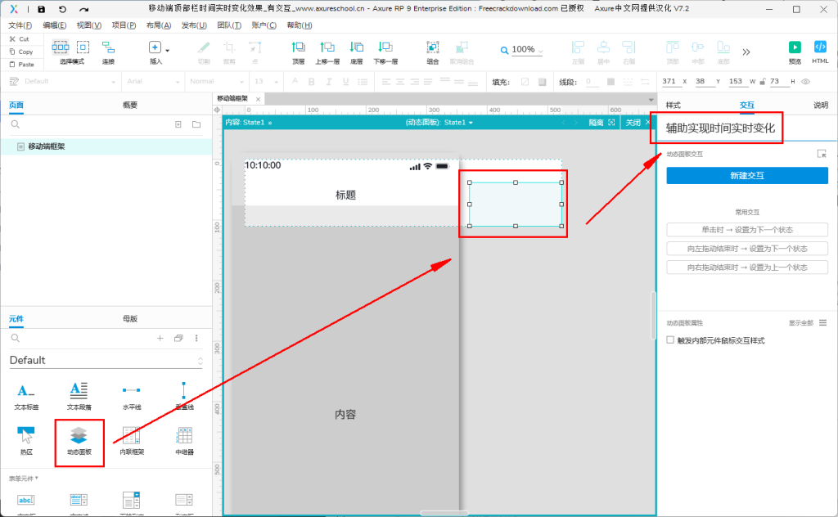The height and width of the screenshot is (517, 838).
Task: Open the 动态面板 State1 state dropdown
Action: click(458, 123)
